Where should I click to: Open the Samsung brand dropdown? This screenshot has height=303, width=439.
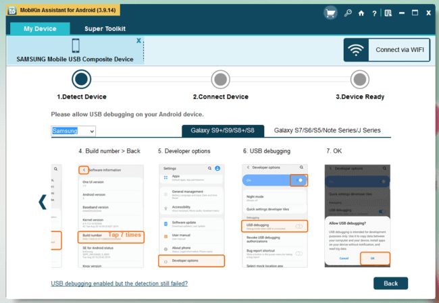tap(74, 131)
